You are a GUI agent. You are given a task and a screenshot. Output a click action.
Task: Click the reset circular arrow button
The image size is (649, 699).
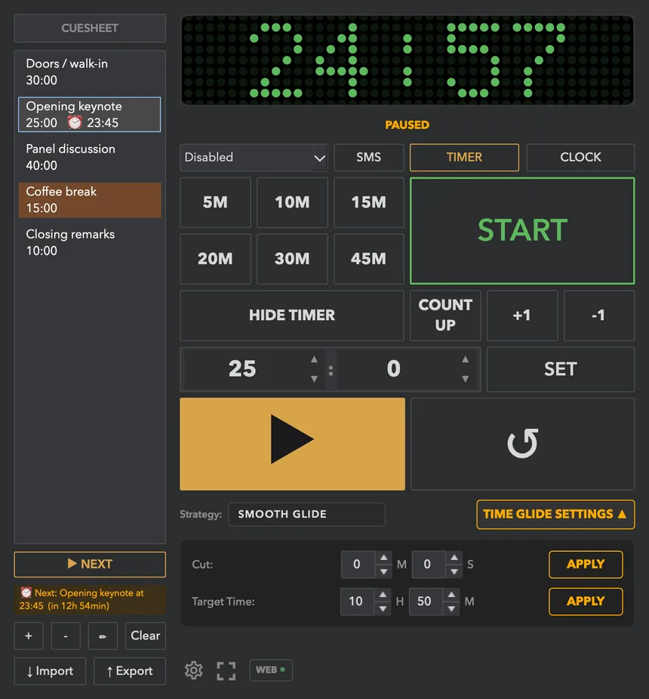pos(522,444)
